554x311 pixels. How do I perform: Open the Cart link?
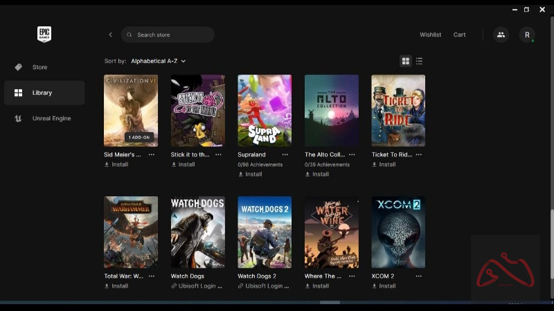point(459,35)
